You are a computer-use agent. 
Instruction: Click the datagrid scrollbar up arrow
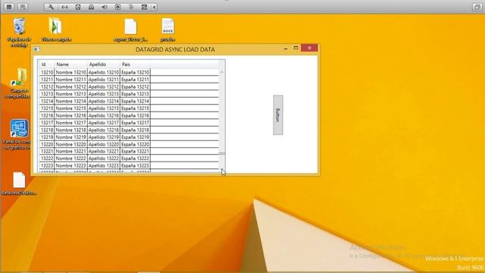(x=222, y=72)
